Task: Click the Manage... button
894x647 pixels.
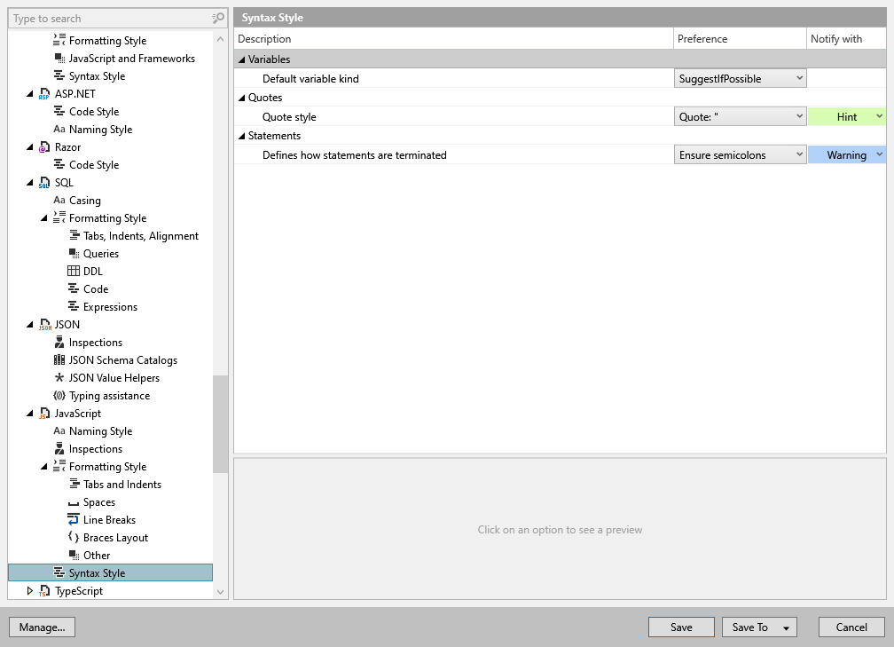Action: [42, 627]
